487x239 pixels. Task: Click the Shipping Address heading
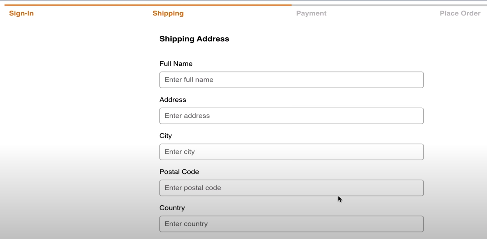pyautogui.click(x=194, y=39)
